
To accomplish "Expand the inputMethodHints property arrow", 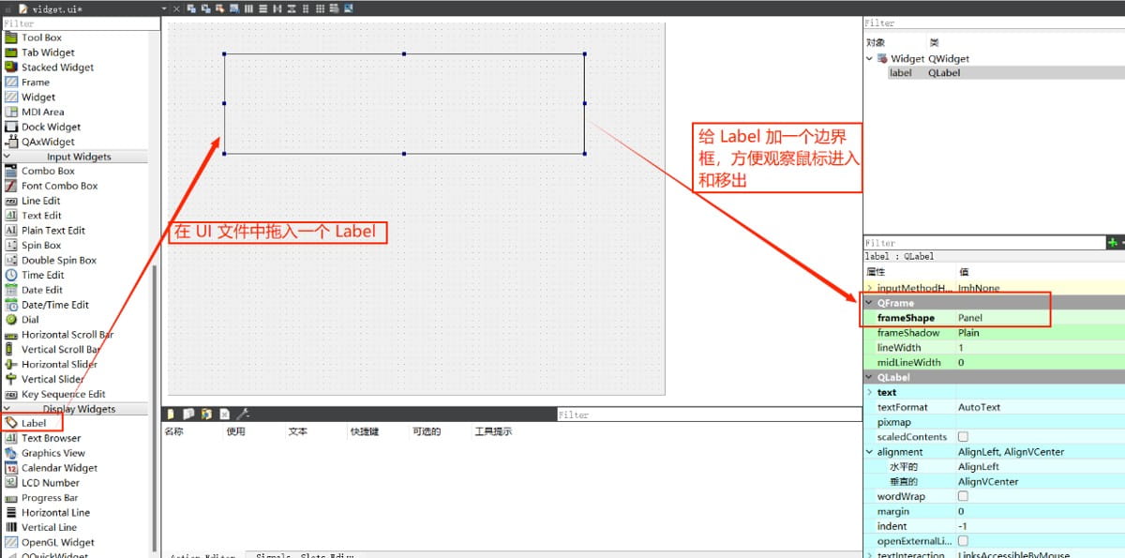I will point(869,288).
